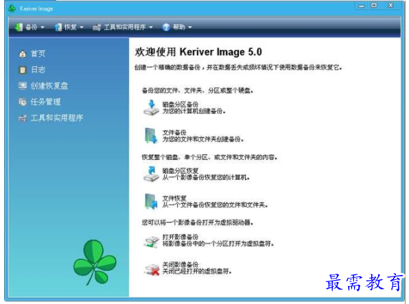Click the Keriver Image clover title-bar icon
Viewport: 409px width, 304px height.
(12, 9)
